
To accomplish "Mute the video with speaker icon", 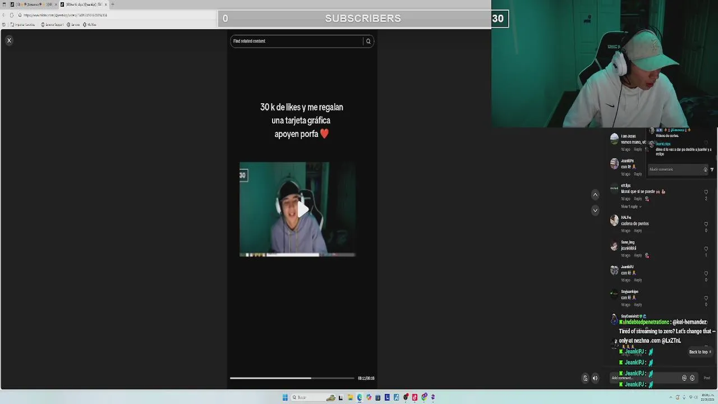I will pyautogui.click(x=595, y=378).
